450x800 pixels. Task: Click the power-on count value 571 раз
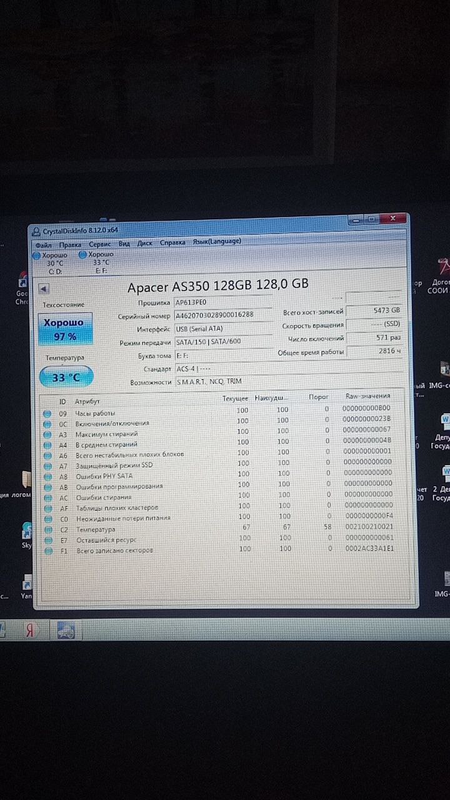coord(374,338)
